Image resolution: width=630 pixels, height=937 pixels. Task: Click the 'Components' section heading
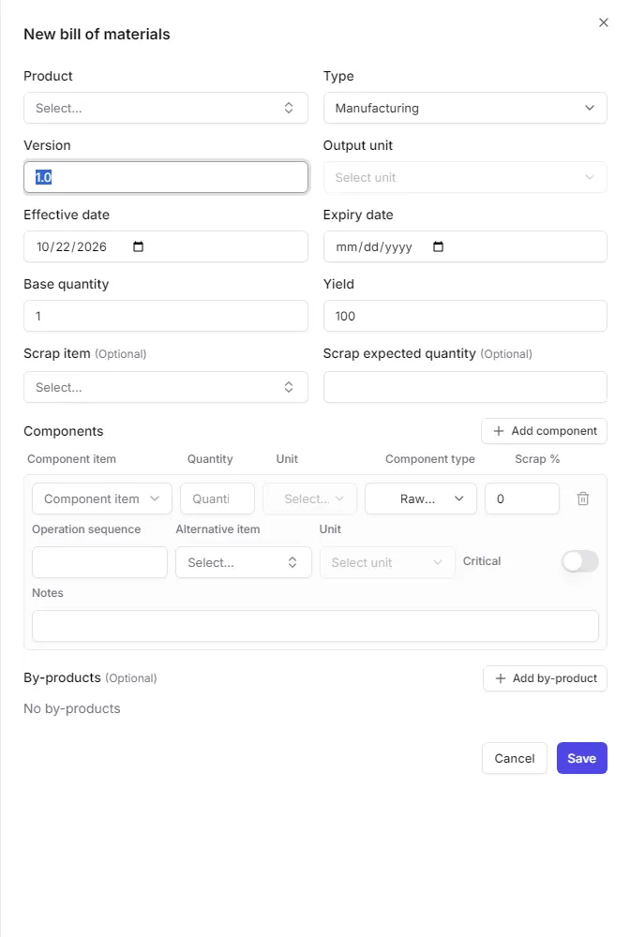point(64,431)
